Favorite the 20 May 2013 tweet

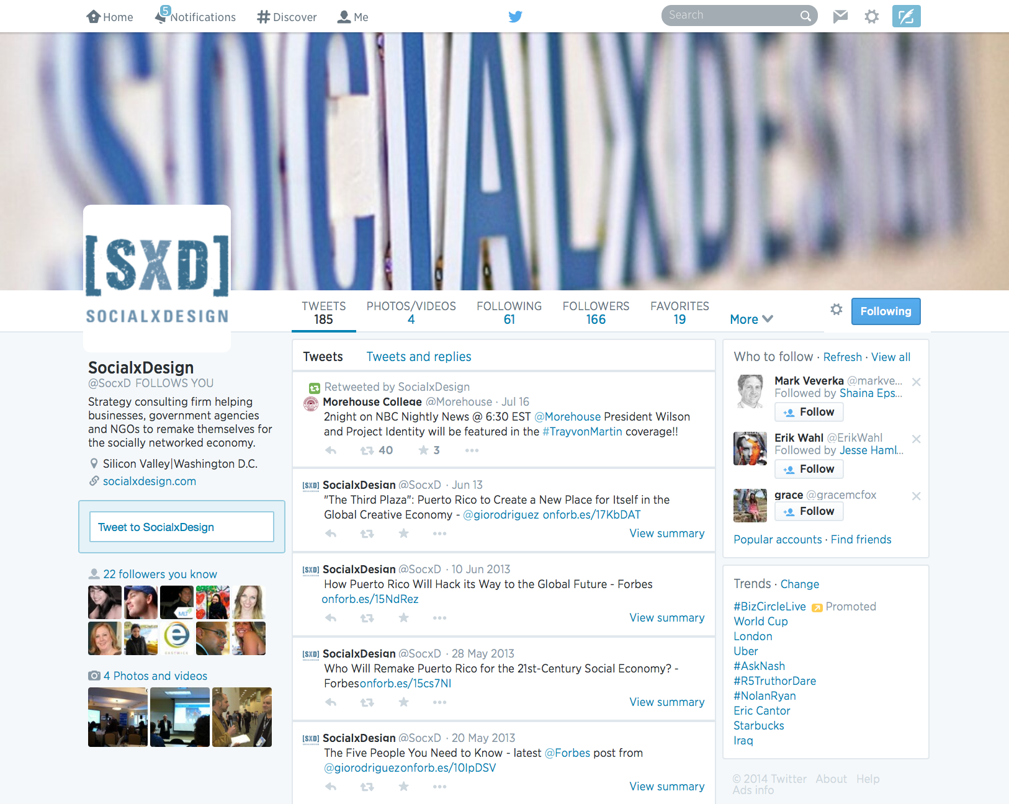pyautogui.click(x=403, y=786)
